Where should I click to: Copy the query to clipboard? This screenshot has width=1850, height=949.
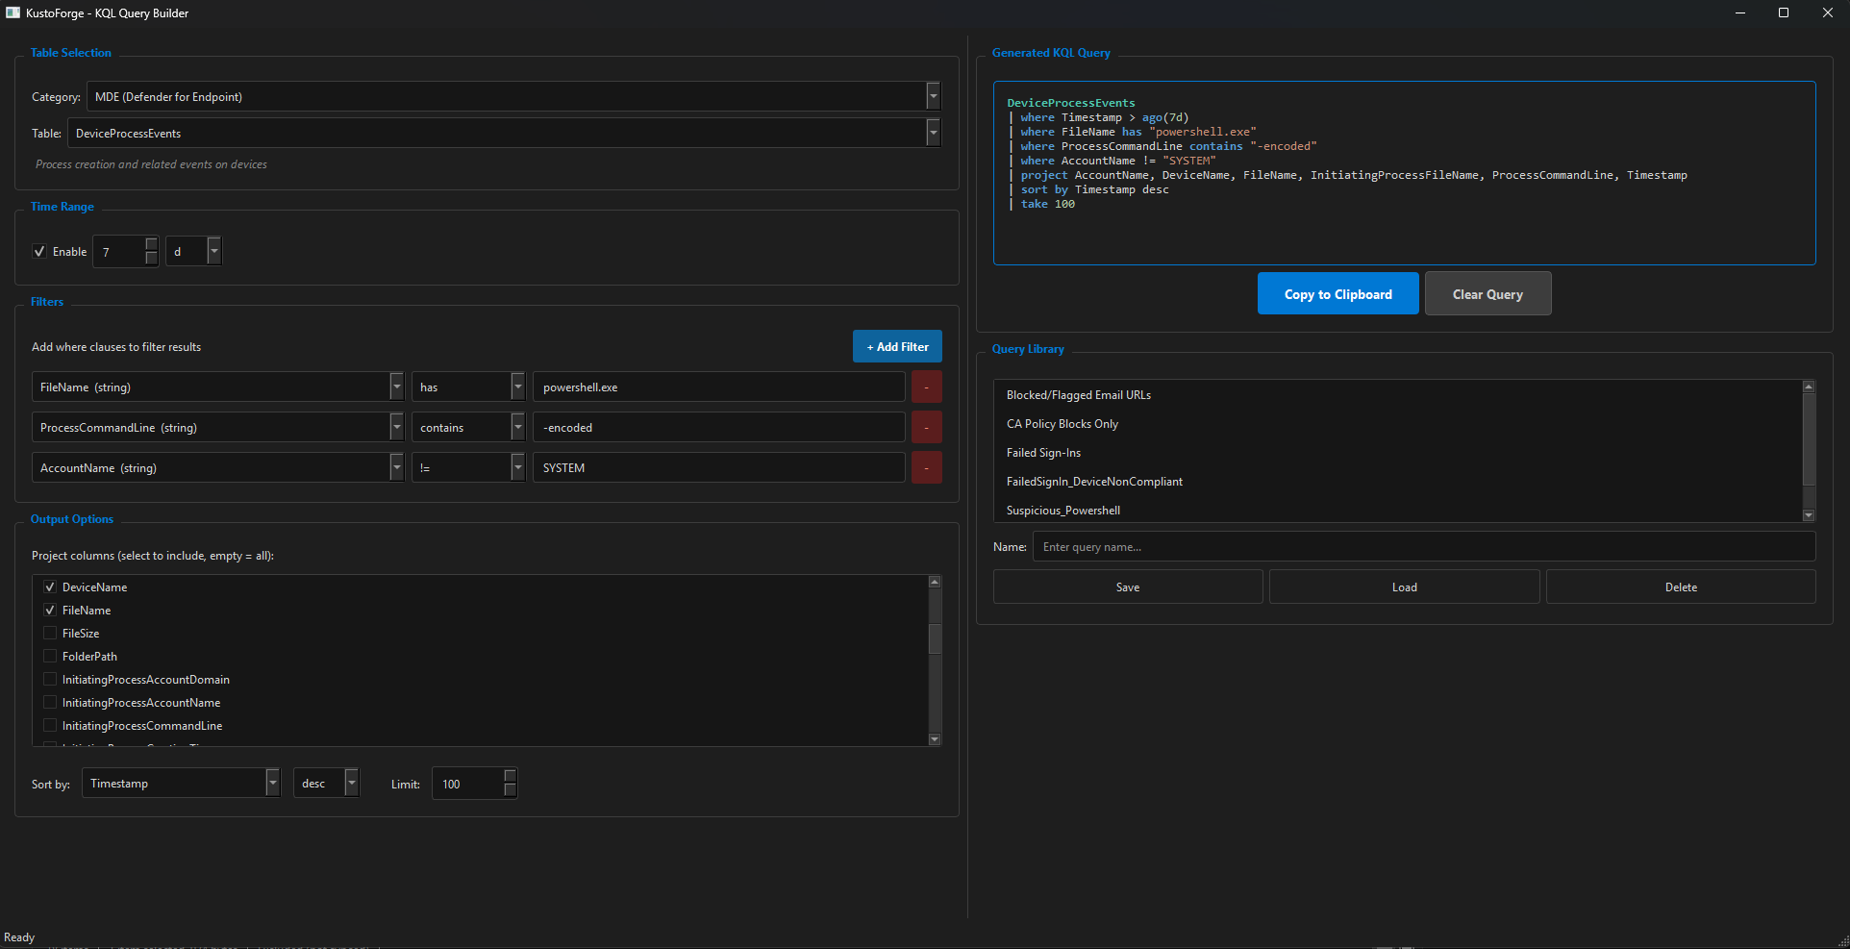point(1337,293)
